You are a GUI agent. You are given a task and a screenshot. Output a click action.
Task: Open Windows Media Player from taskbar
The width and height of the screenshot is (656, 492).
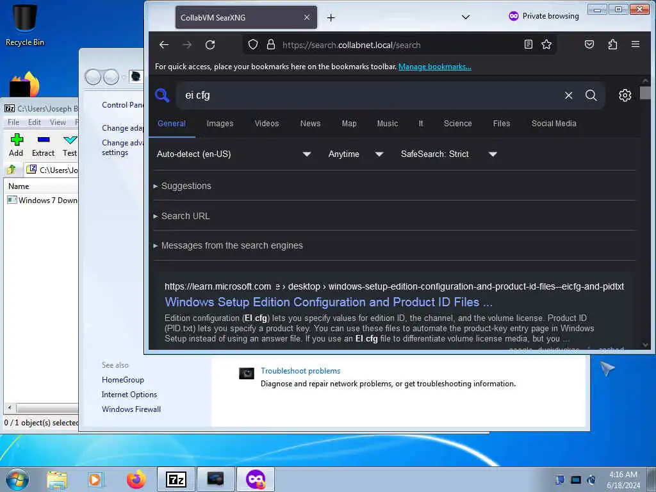(x=95, y=480)
